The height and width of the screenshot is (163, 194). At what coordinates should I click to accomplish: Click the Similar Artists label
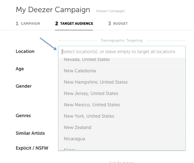coord(30,133)
